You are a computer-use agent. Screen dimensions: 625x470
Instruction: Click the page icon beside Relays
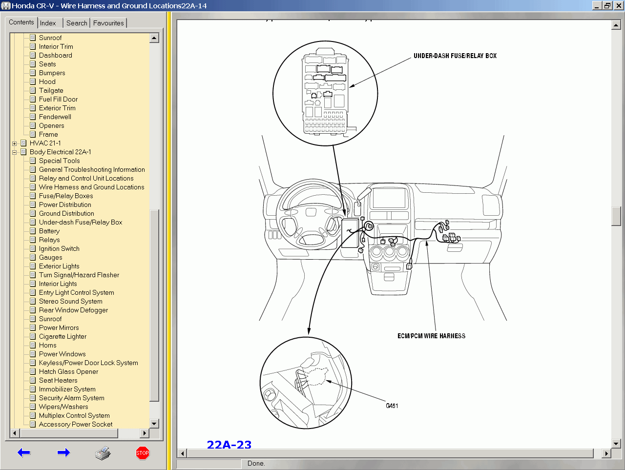(33, 240)
